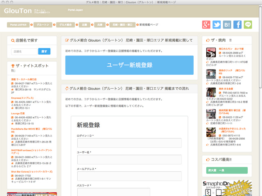Click the 焼肉問屋 闇市 thumbnail image
This screenshot has width=262, height=196.
click(211, 114)
